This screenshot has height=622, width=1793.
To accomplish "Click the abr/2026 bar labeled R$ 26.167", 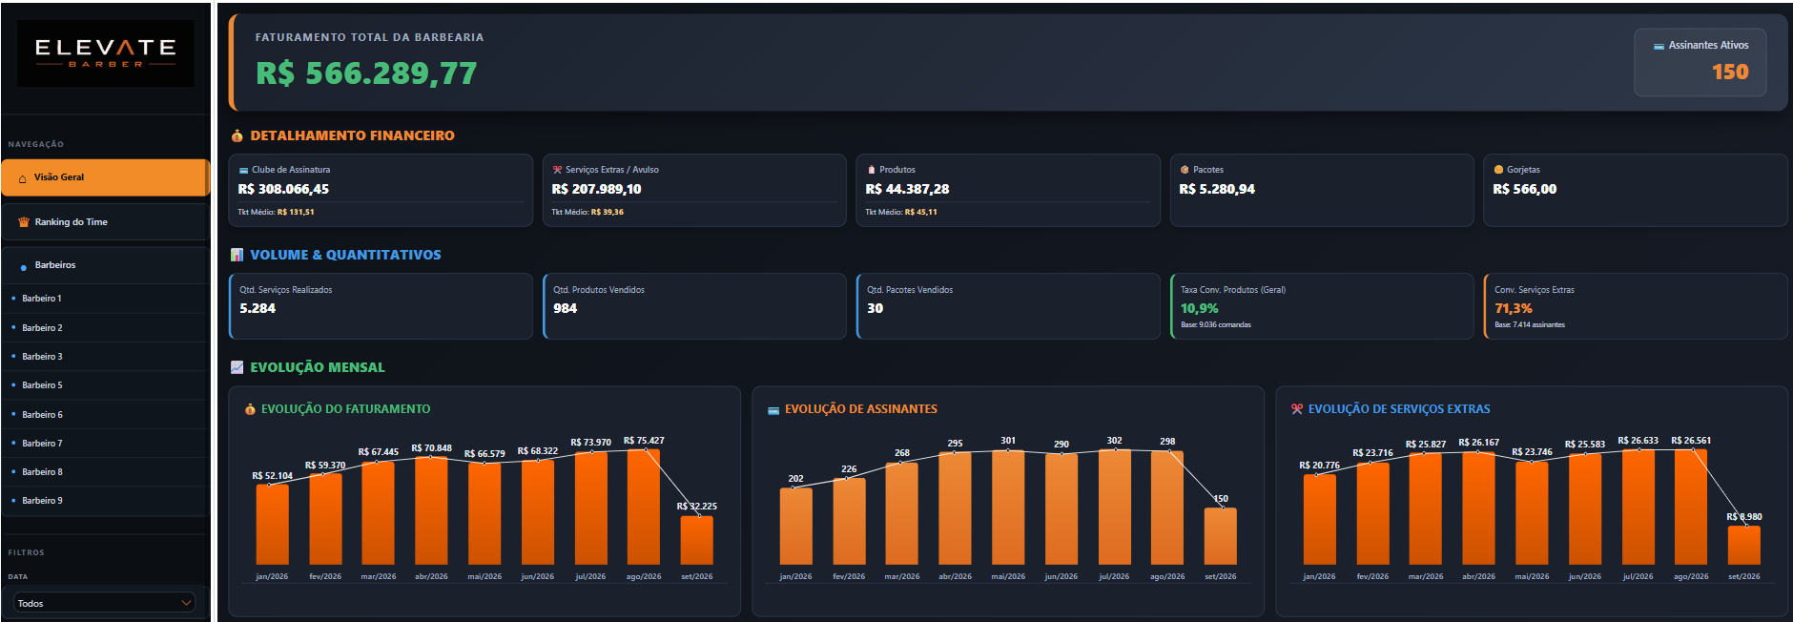I will point(1478,508).
